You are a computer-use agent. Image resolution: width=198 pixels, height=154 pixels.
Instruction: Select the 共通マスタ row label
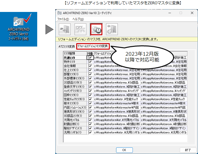pos(75,58)
